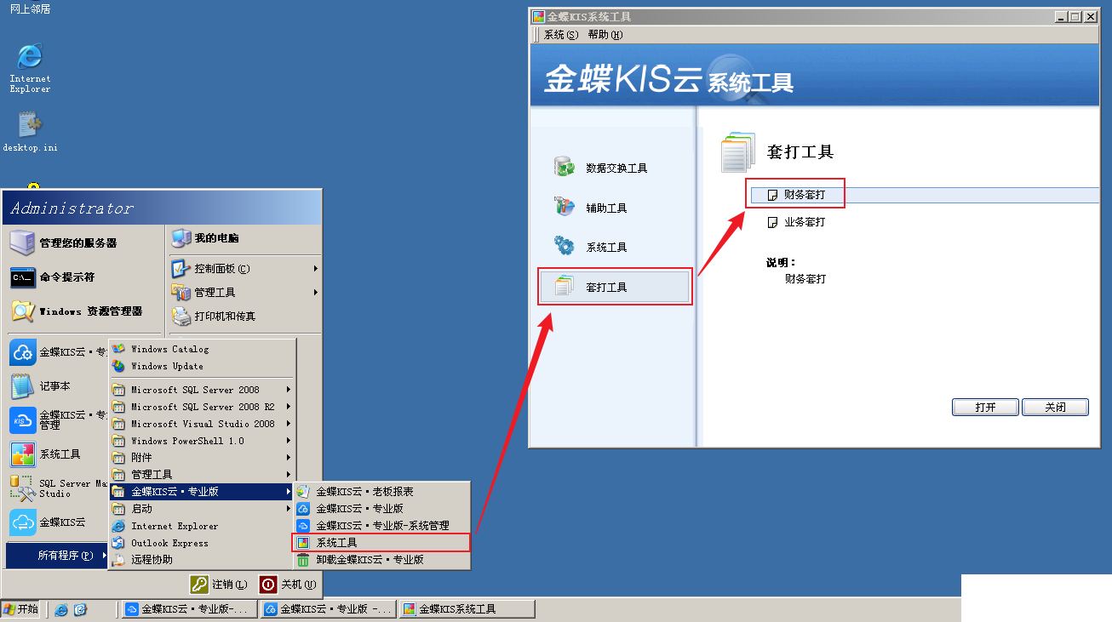Open pinned KIS-cloud 金蝶KIS云 管理 entry below 记事本
This screenshot has height=622, width=1112.
(x=58, y=420)
